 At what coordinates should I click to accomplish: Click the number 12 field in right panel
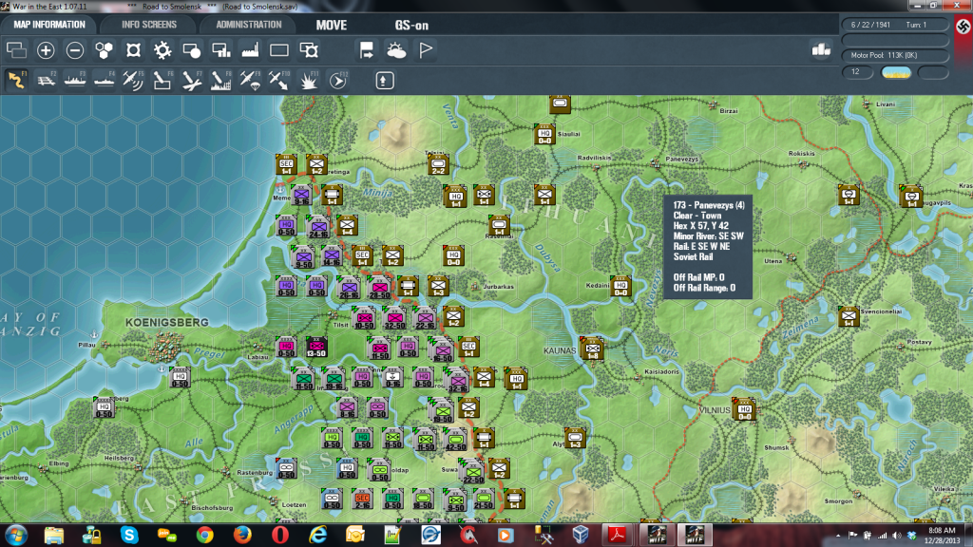(856, 72)
